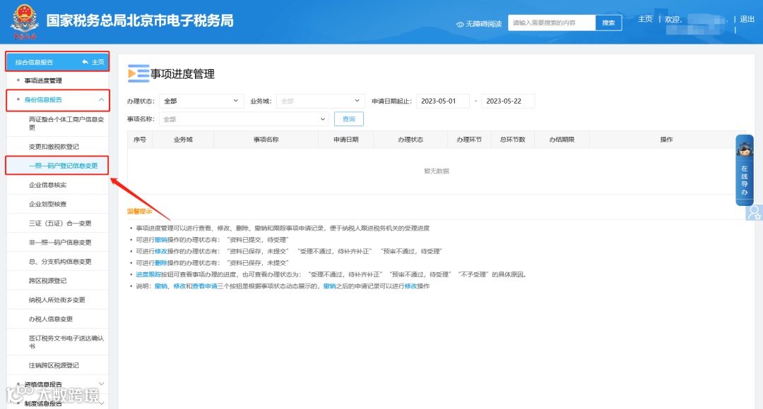The width and height of the screenshot is (763, 409).
Task: Open 注销跨区税源登记 item
Action: [54, 365]
